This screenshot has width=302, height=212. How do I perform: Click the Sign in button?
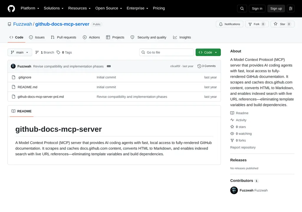[257, 9]
